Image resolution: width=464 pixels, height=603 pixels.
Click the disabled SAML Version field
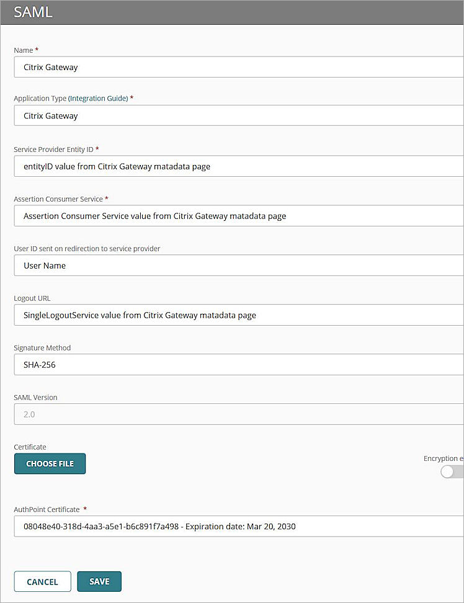(x=238, y=414)
